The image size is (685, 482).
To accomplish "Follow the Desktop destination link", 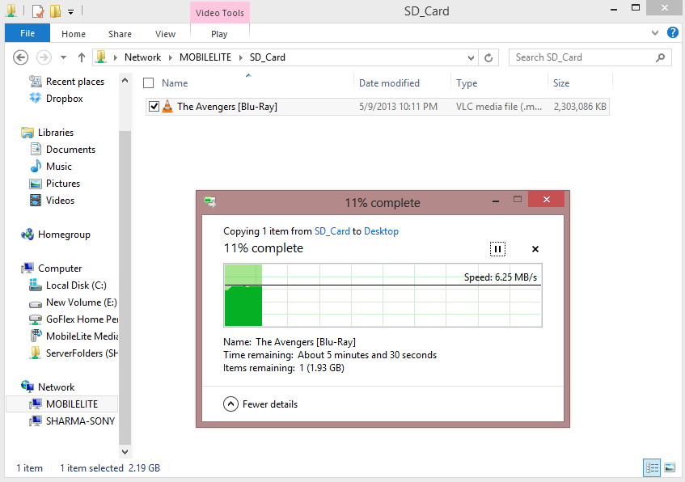I will (381, 231).
